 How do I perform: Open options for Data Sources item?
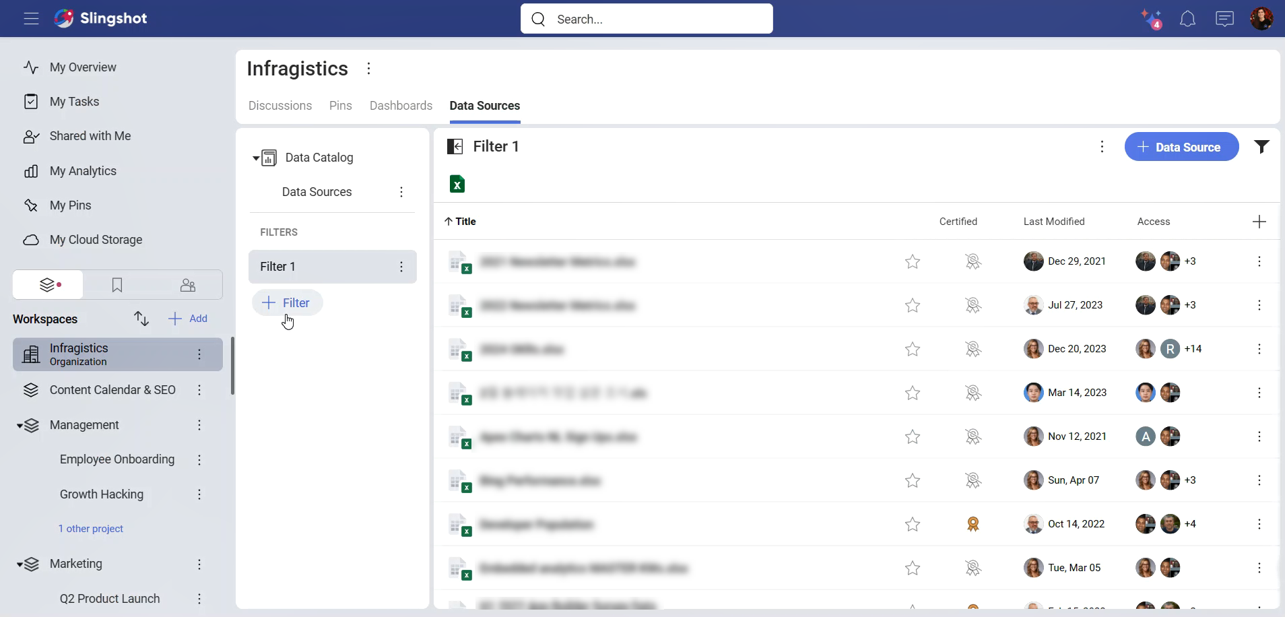[401, 192]
